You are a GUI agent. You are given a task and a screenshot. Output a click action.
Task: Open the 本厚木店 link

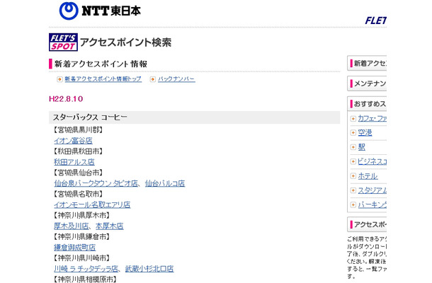click(x=109, y=226)
